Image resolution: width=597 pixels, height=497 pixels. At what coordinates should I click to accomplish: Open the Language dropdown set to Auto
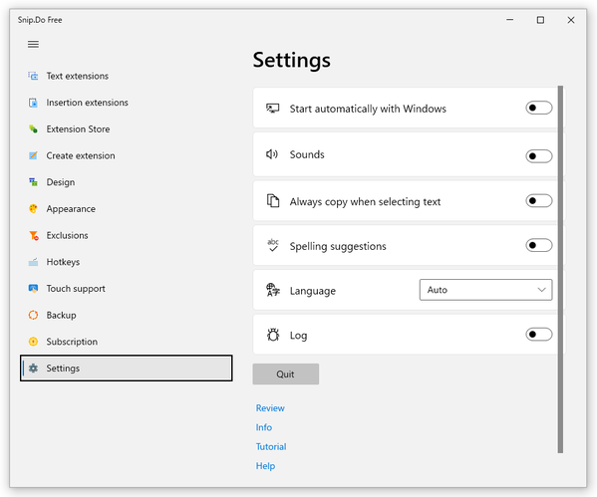(485, 290)
